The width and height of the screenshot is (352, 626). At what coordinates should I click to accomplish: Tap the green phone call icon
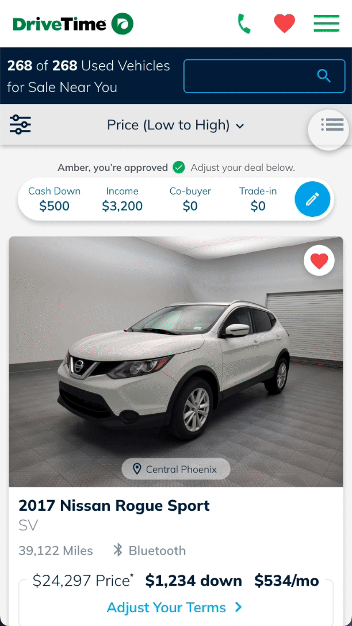pos(244,24)
